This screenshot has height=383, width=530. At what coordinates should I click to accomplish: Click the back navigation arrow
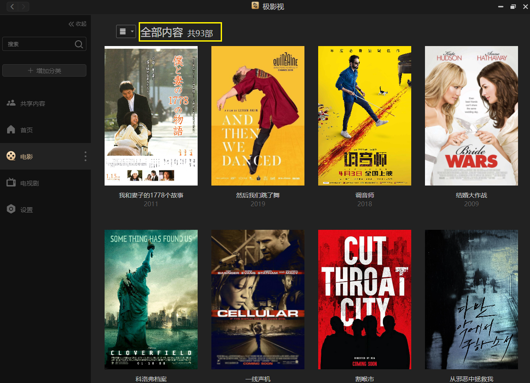(12, 6)
